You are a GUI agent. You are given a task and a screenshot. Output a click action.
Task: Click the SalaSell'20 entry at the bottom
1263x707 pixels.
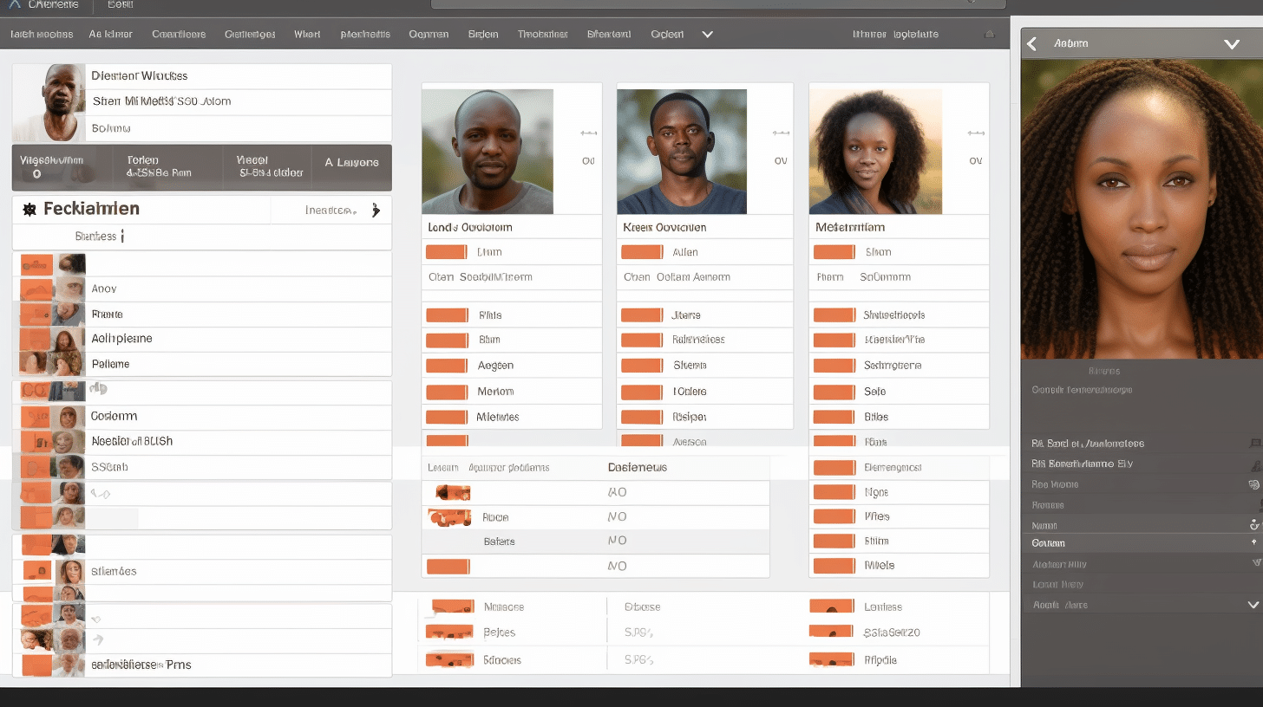(892, 633)
